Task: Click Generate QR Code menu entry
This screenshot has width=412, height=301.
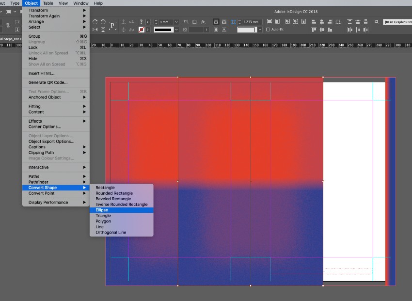Action: pyautogui.click(x=48, y=82)
